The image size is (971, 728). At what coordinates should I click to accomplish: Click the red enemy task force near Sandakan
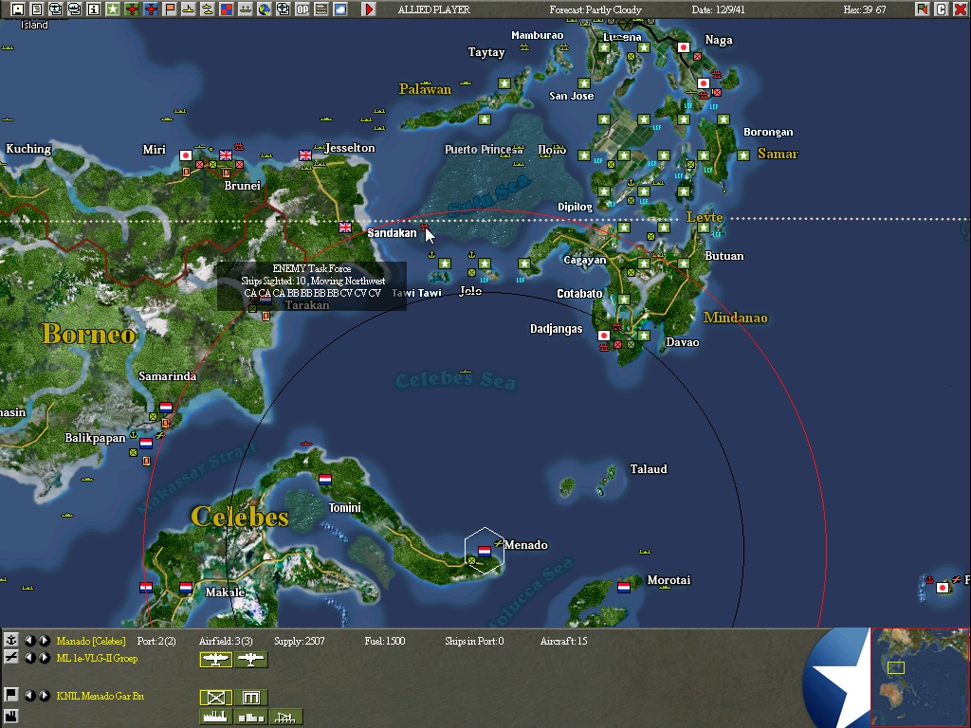click(424, 228)
